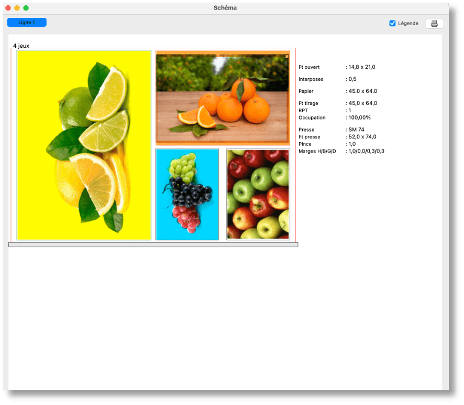Click the 'RPT' legend label
464x405 pixels.
(x=303, y=111)
